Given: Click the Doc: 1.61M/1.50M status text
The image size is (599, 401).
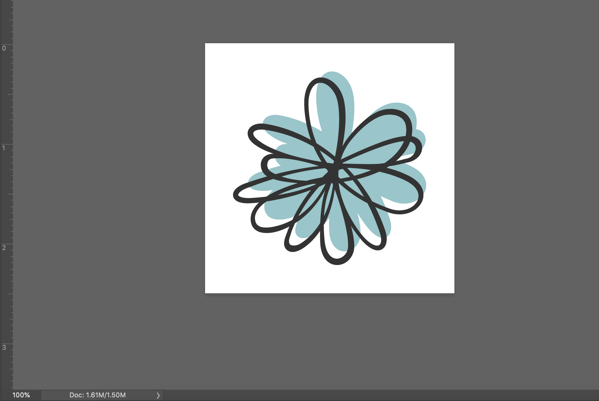Looking at the screenshot, I should (97, 395).
